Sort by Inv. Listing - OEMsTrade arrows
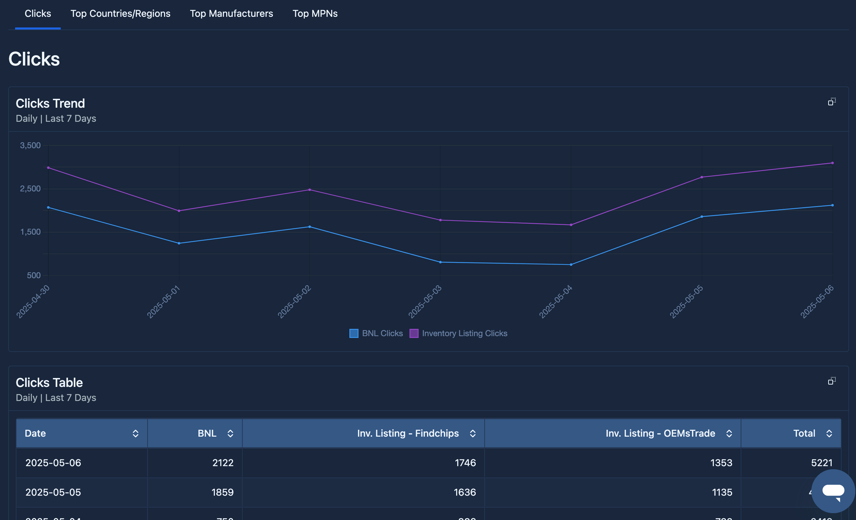Viewport: 856px width, 520px height. (x=729, y=433)
